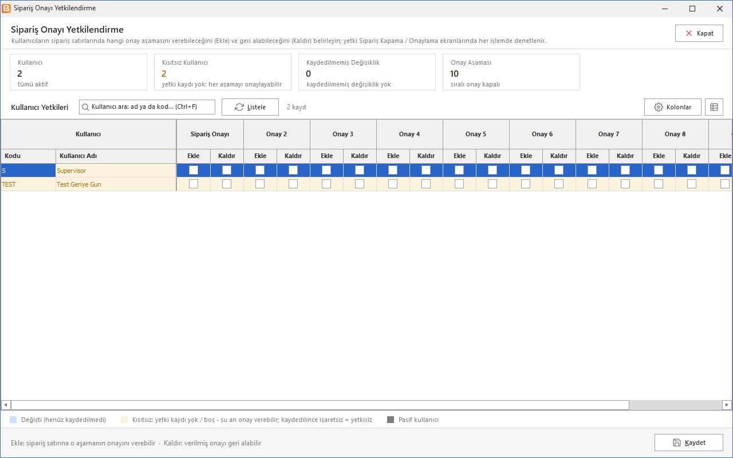Enable Test Geriye Gun's Onay 8 Ekle checkbox

pos(659,184)
